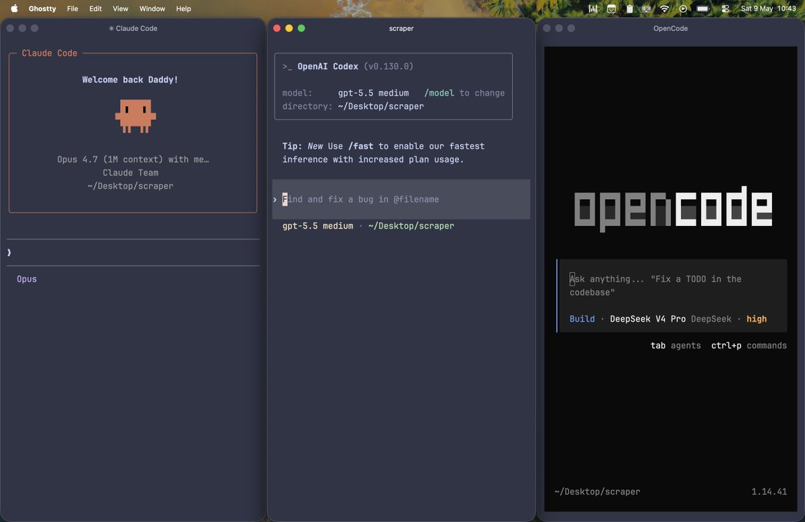This screenshot has width=805, height=522.
Task: Open the Edit menu
Action: (x=95, y=9)
